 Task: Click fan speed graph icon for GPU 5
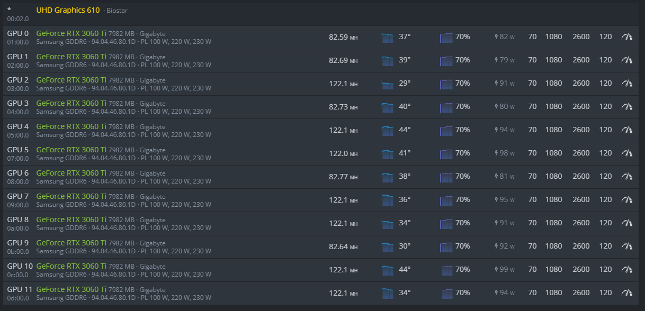click(446, 153)
